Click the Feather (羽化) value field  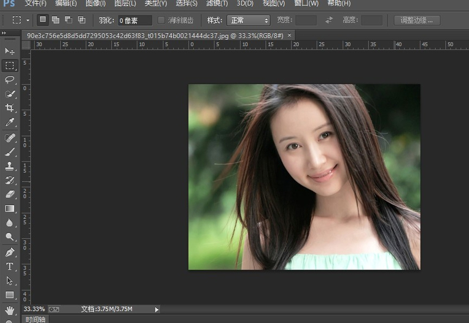pos(134,20)
